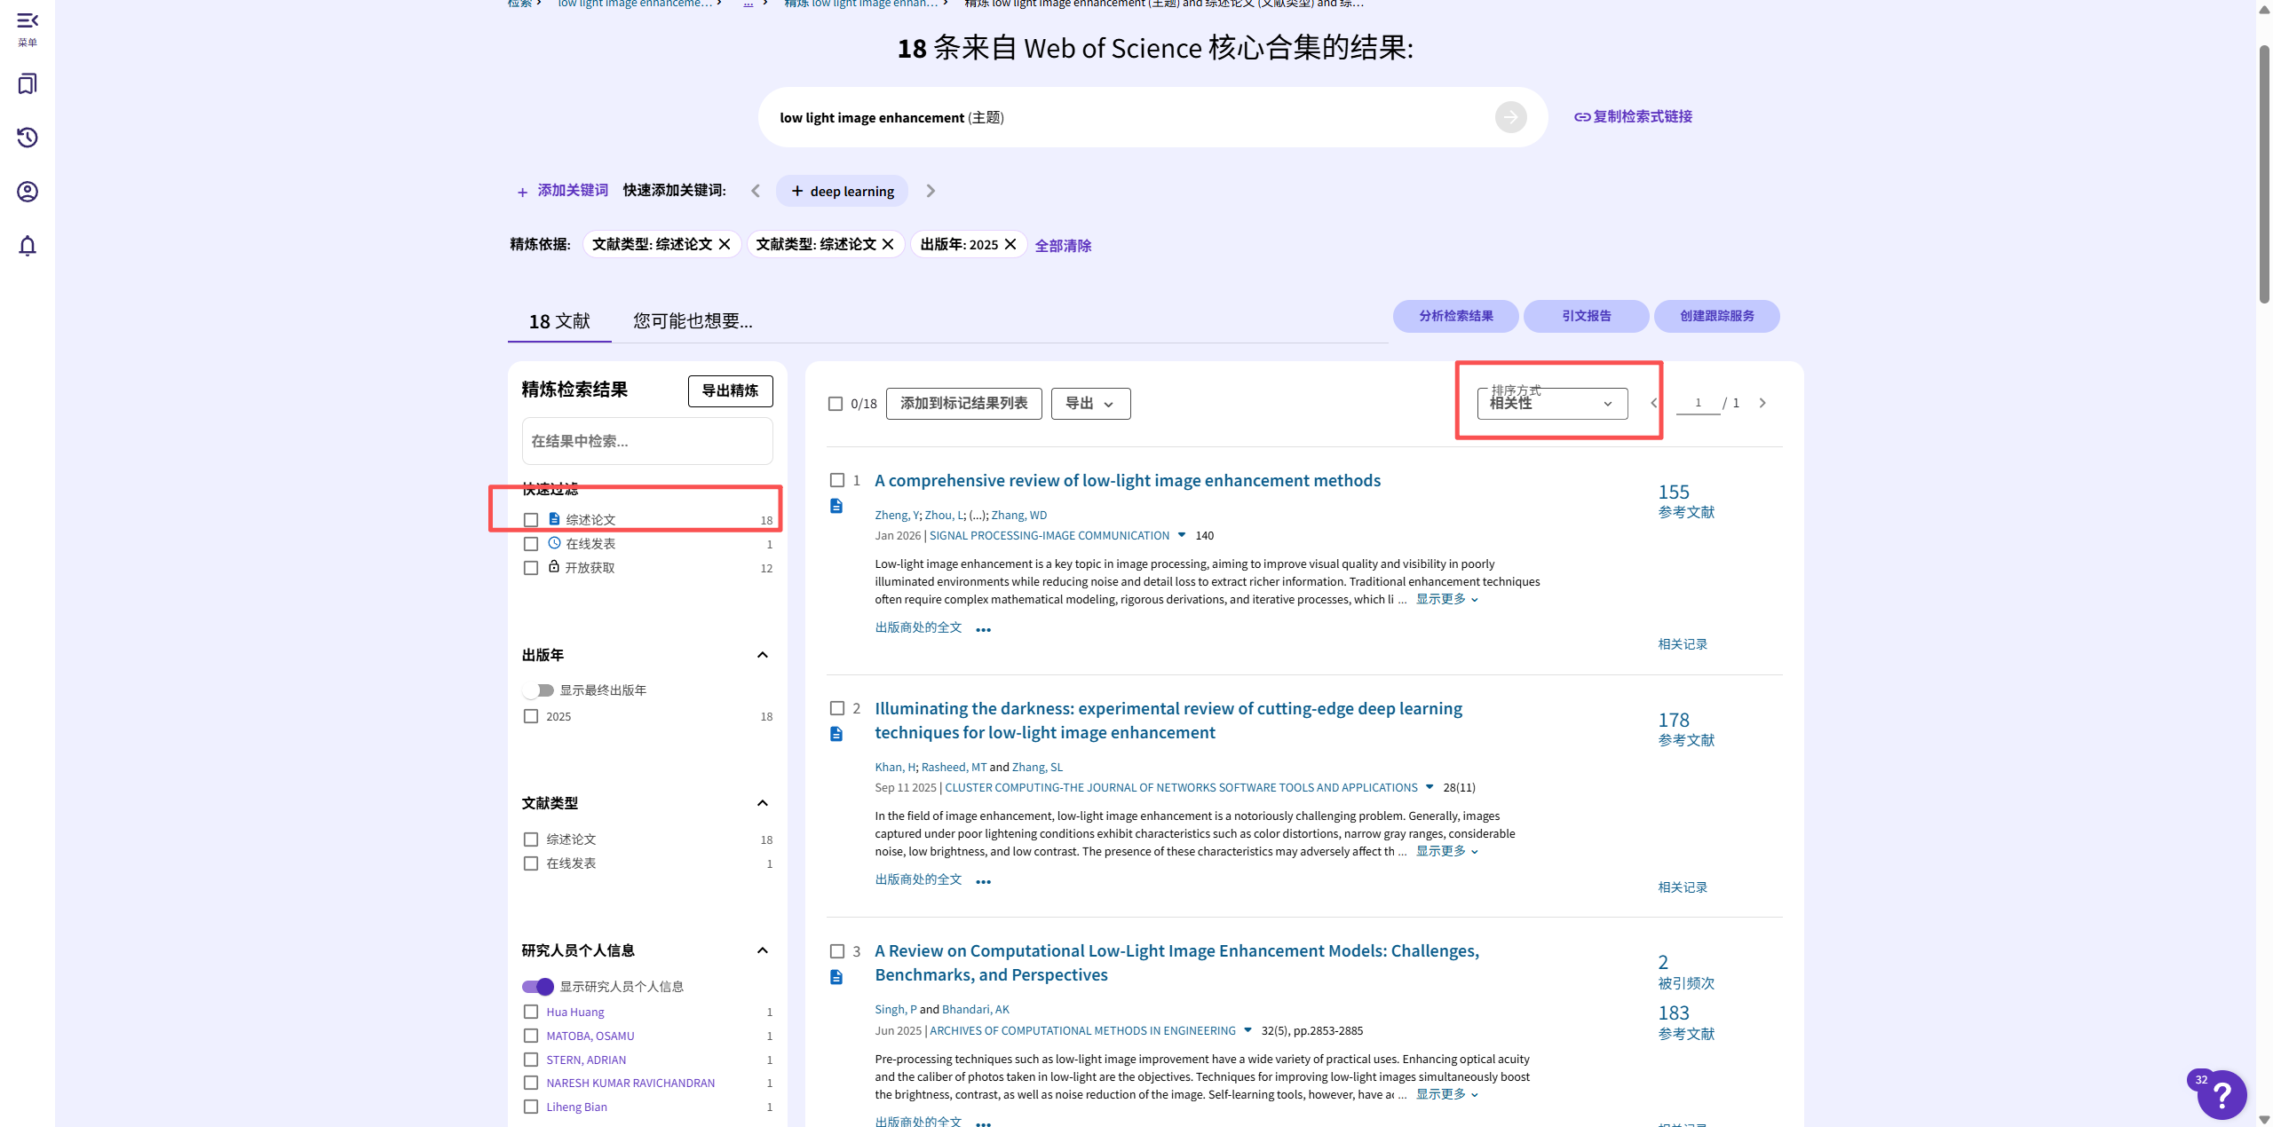
Task: Click the 在结果中检索 input field
Action: coord(646,441)
